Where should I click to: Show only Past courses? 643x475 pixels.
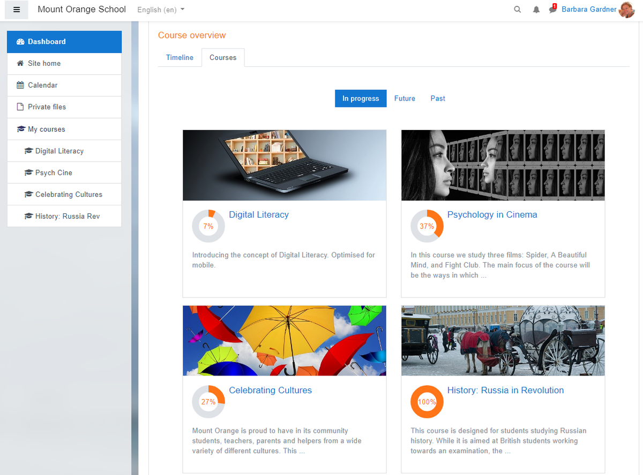coord(437,98)
